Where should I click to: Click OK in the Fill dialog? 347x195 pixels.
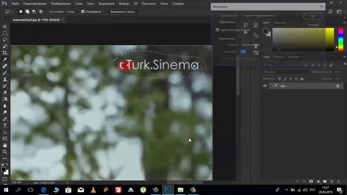(x=313, y=16)
